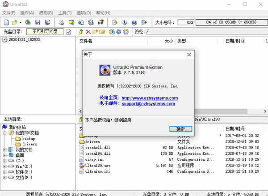
Task: Click the Help question-mark toolbar icon
Action: 134,22
